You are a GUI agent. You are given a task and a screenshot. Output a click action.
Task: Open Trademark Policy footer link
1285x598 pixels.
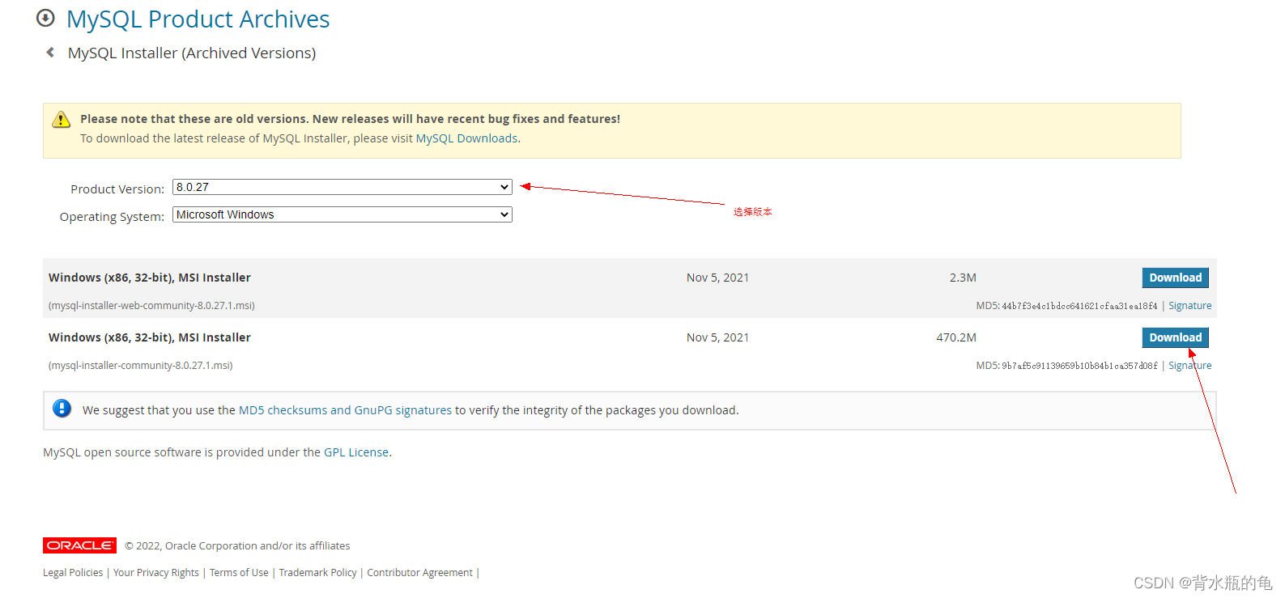[x=318, y=573]
